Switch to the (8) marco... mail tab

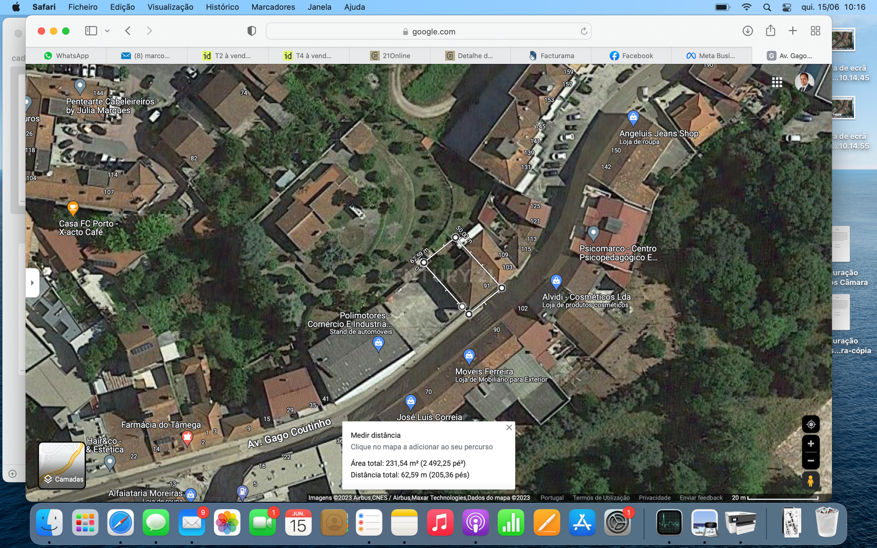[147, 56]
